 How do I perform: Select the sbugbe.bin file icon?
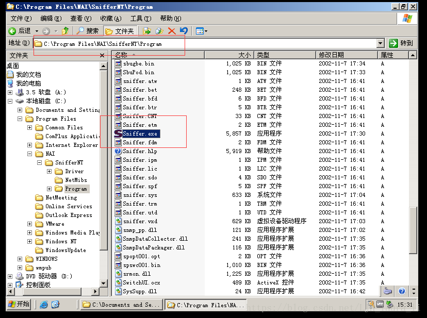118,64
